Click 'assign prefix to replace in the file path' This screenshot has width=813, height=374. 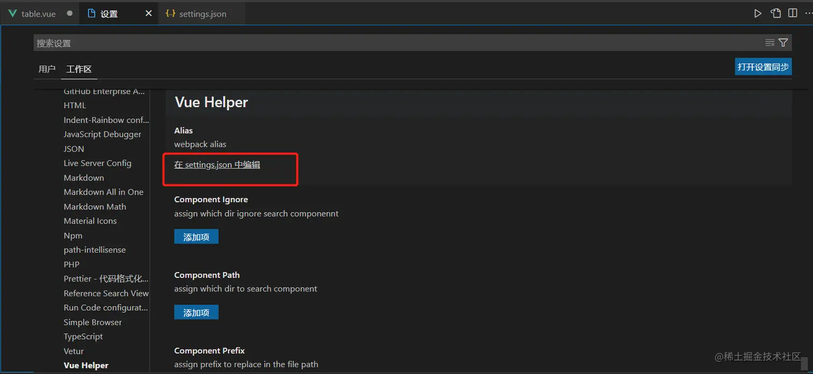point(246,364)
